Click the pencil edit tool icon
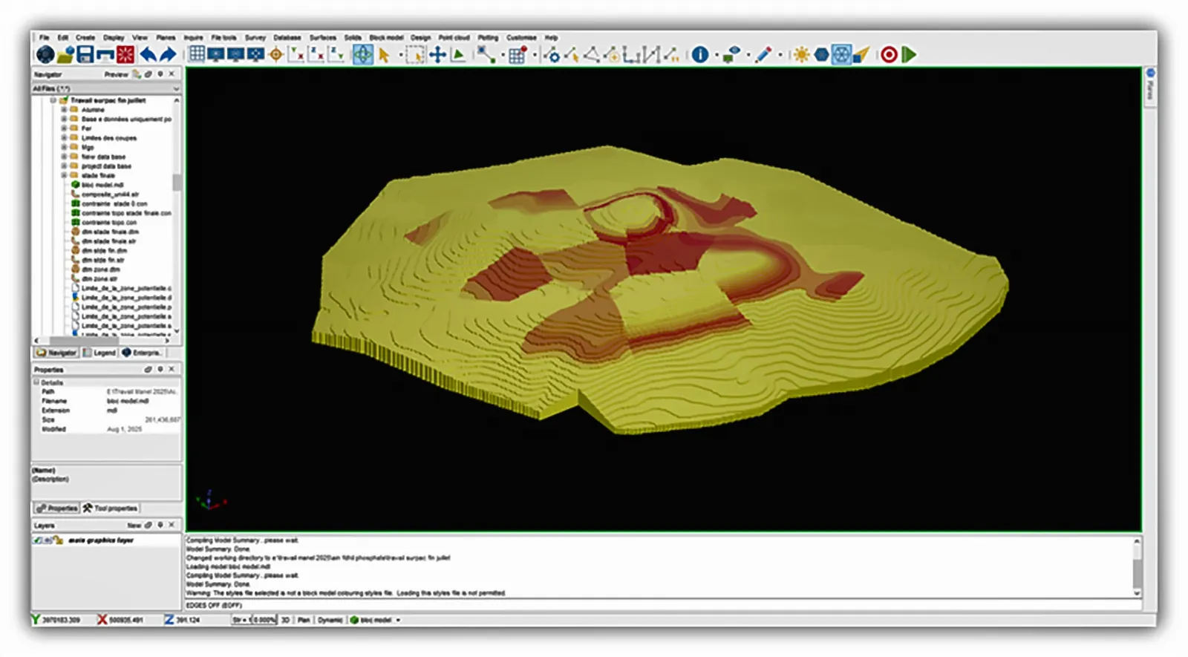The height and width of the screenshot is (657, 1188). 763,54
